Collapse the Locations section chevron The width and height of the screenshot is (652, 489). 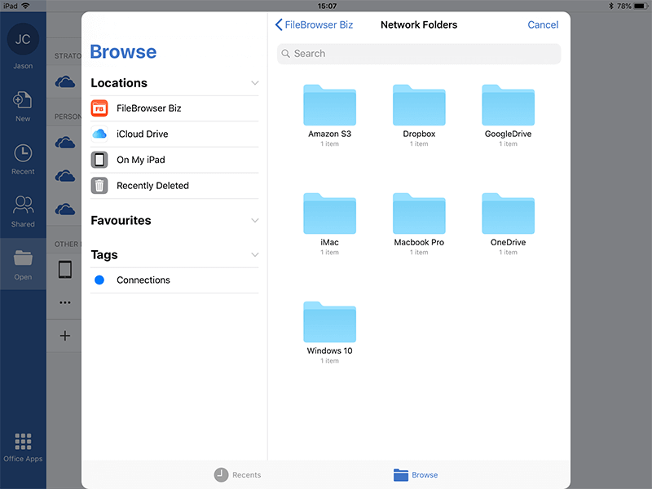pyautogui.click(x=255, y=83)
